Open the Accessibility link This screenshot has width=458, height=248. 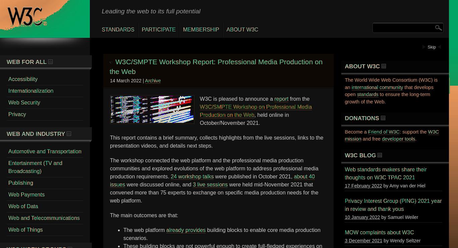coord(23,79)
